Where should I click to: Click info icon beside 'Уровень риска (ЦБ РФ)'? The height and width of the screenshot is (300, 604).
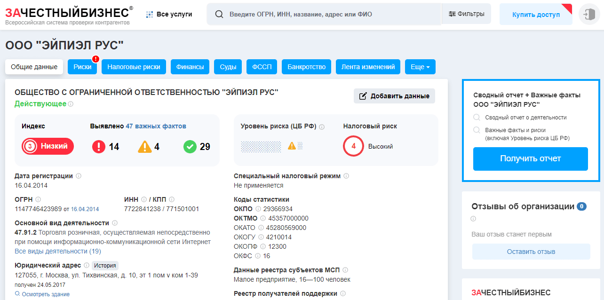321,126
